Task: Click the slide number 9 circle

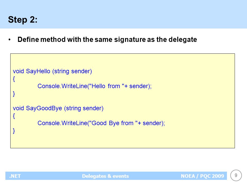Action: (236, 175)
